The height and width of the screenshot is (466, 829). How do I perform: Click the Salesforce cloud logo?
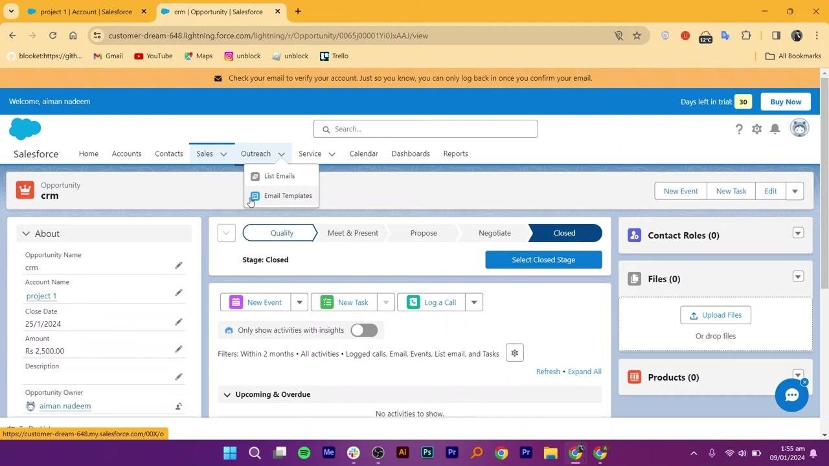(25, 129)
